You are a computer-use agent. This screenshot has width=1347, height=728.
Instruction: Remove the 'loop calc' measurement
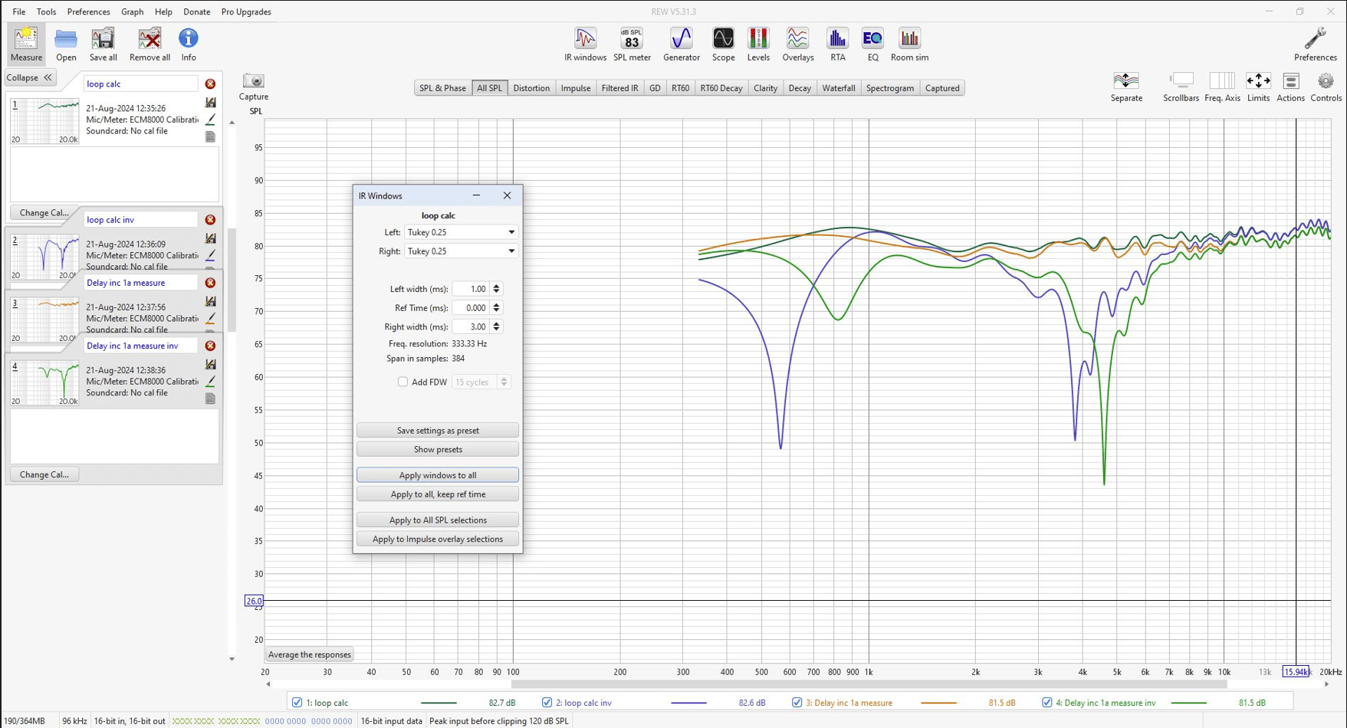point(210,84)
